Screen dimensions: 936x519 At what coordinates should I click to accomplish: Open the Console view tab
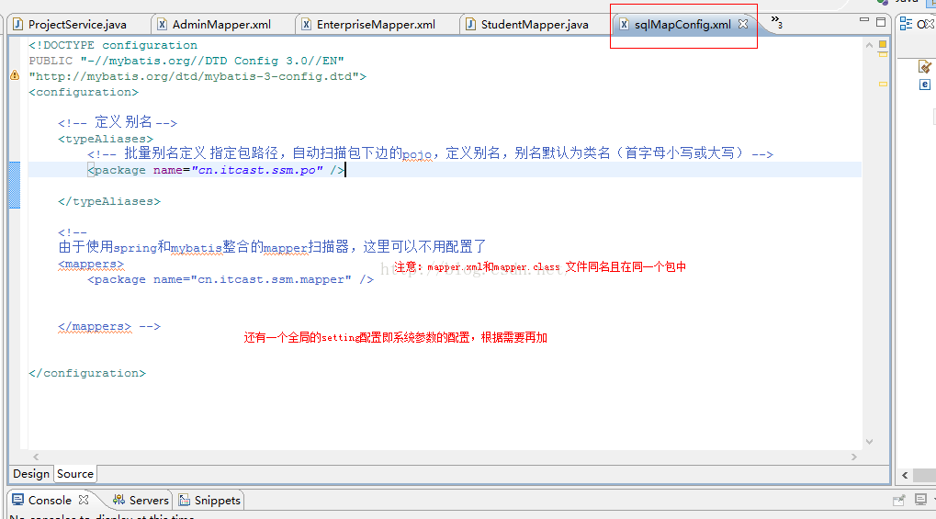51,500
